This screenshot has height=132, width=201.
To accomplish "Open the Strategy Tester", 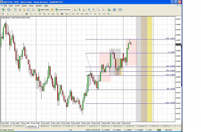I will [33, 10].
